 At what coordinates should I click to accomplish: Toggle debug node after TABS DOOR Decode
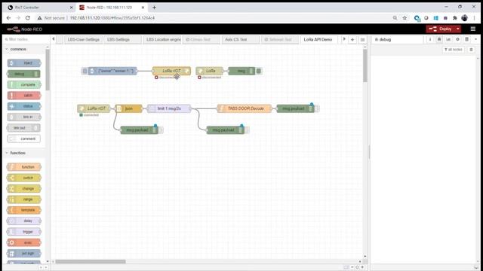(x=317, y=108)
